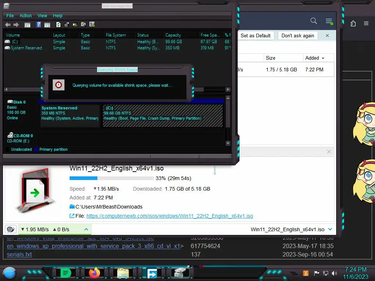Expand the Win11 ISO status bar chevron
375x281 pixels.
(x=330, y=229)
